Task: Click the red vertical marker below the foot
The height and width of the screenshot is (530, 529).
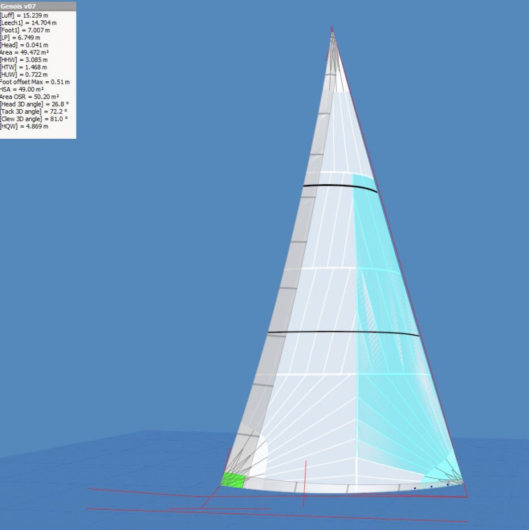Action: 305,474
